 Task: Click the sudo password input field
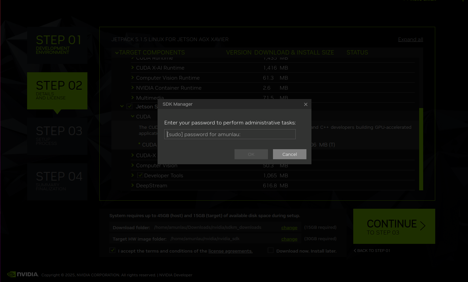[x=230, y=134]
